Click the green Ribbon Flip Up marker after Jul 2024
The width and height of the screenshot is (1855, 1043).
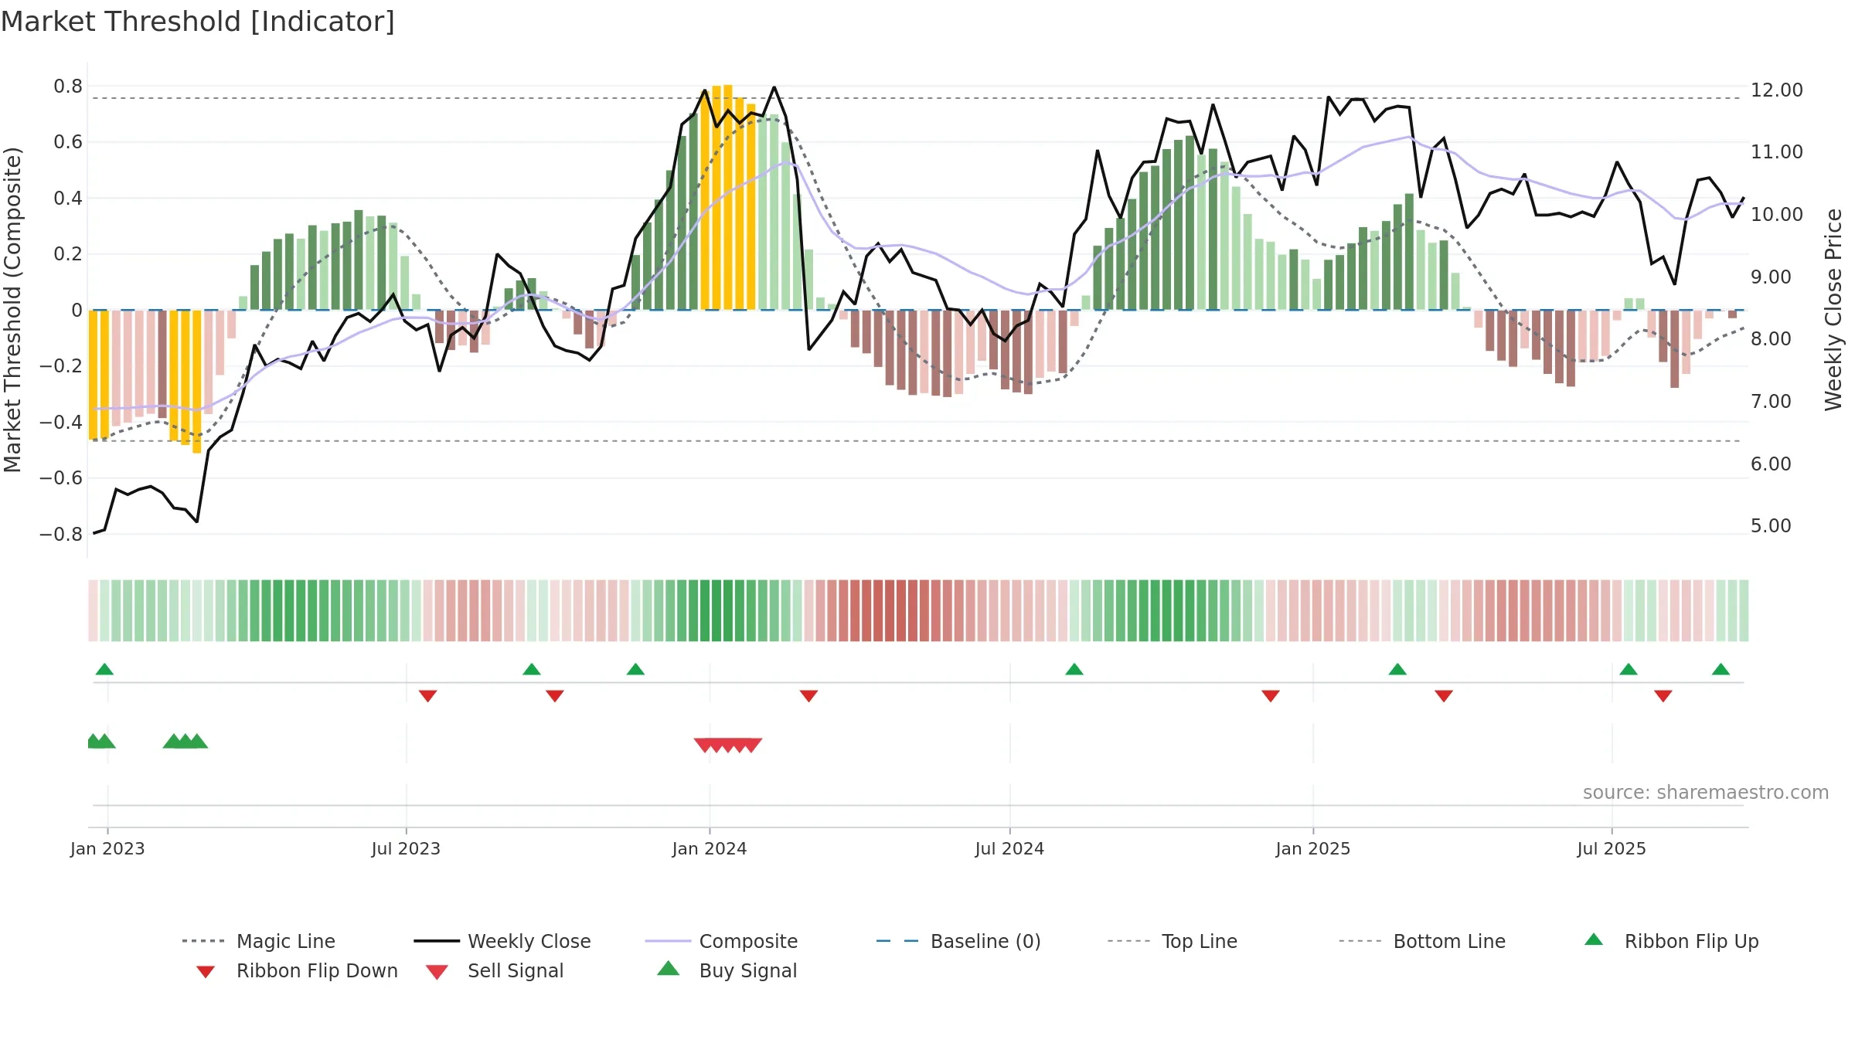click(1074, 669)
